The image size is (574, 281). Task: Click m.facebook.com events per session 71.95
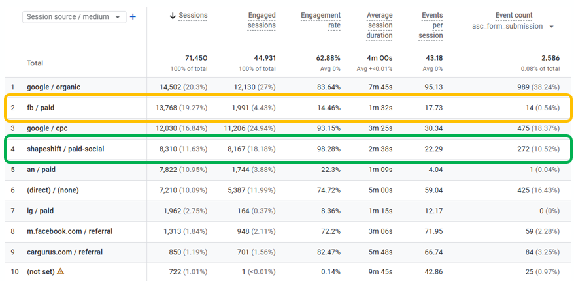point(435,231)
